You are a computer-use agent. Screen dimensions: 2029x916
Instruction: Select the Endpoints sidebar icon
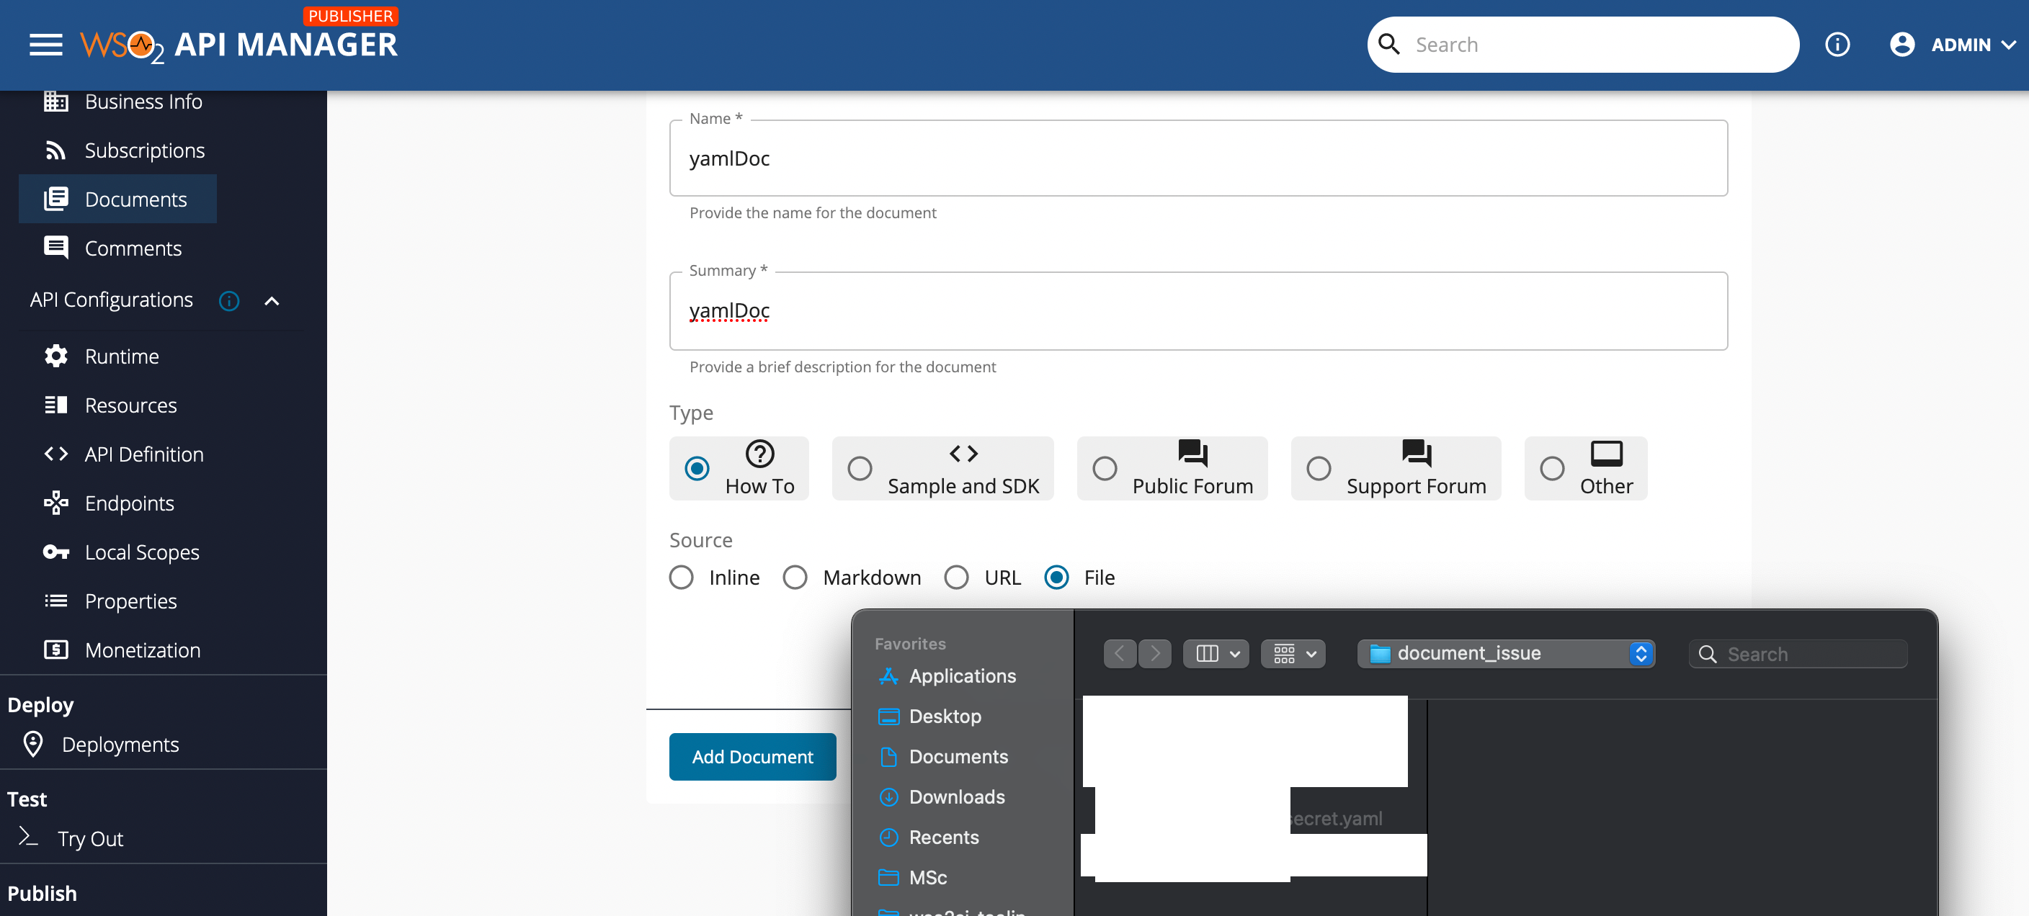coord(56,503)
